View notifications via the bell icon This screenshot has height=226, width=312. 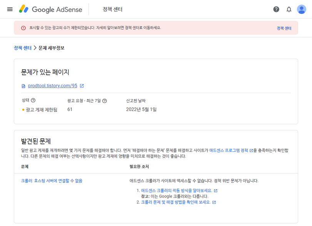coord(289,9)
